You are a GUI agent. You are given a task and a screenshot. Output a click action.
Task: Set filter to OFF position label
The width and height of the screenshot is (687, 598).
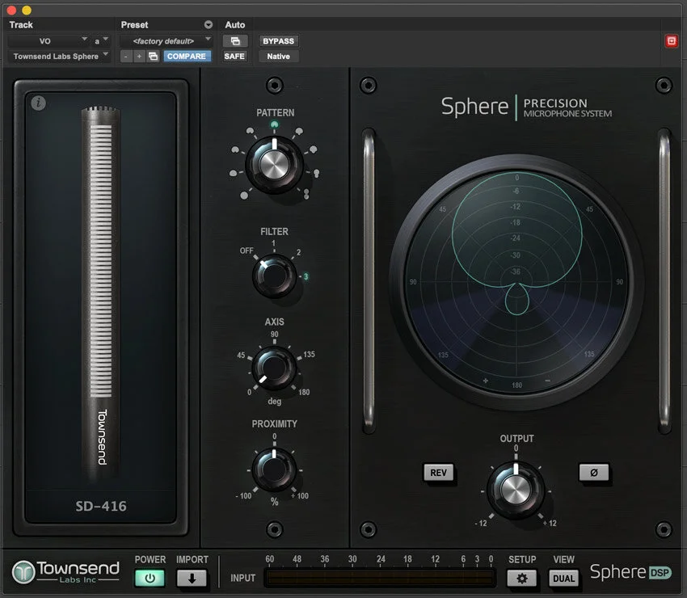(247, 251)
